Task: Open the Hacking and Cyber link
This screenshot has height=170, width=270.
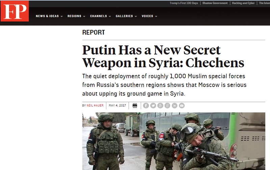Action: pos(243,3)
